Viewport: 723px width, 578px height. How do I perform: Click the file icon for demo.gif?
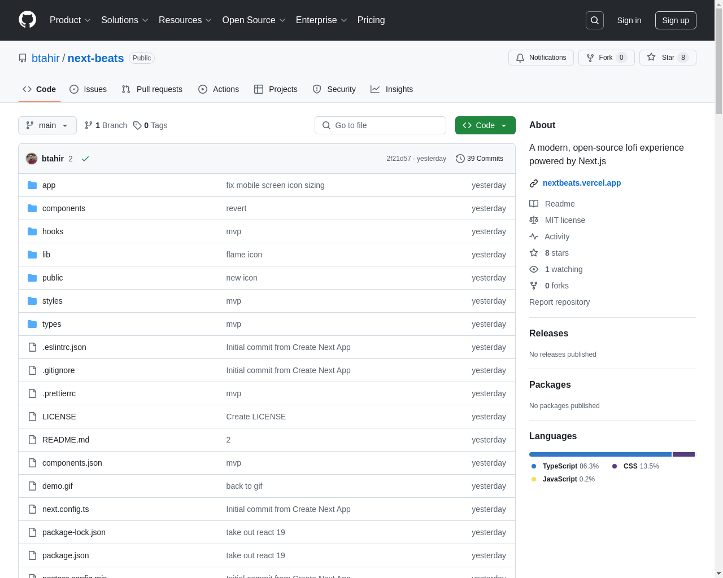coord(32,486)
